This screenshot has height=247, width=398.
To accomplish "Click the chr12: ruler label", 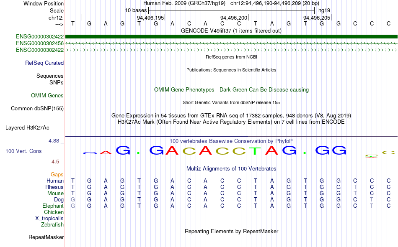I will click(56, 18).
